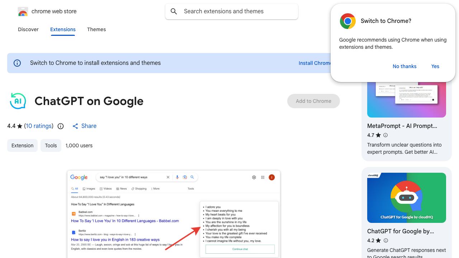Click the Chrome logo in the popup

(x=347, y=21)
